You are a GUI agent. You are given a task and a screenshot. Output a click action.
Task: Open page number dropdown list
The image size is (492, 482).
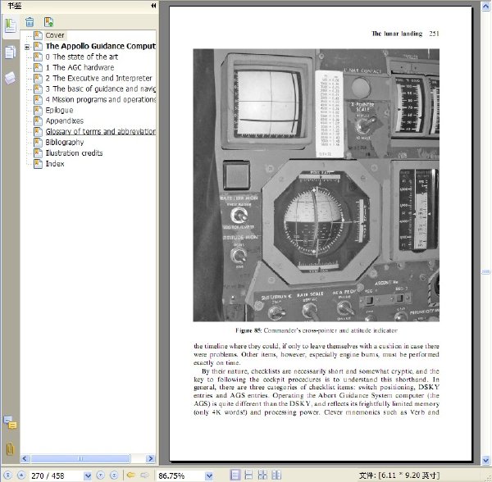coord(88,475)
